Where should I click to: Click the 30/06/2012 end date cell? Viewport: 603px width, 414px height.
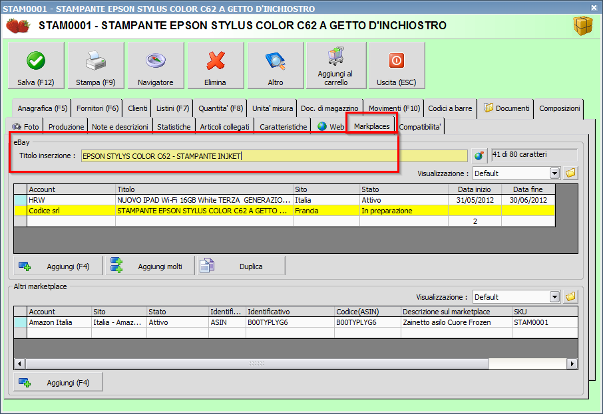[x=528, y=200]
